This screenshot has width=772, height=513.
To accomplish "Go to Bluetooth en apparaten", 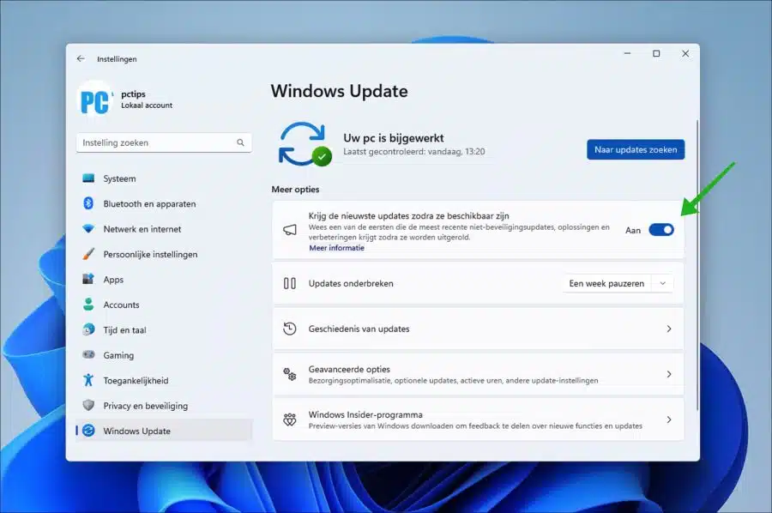I will [x=164, y=203].
